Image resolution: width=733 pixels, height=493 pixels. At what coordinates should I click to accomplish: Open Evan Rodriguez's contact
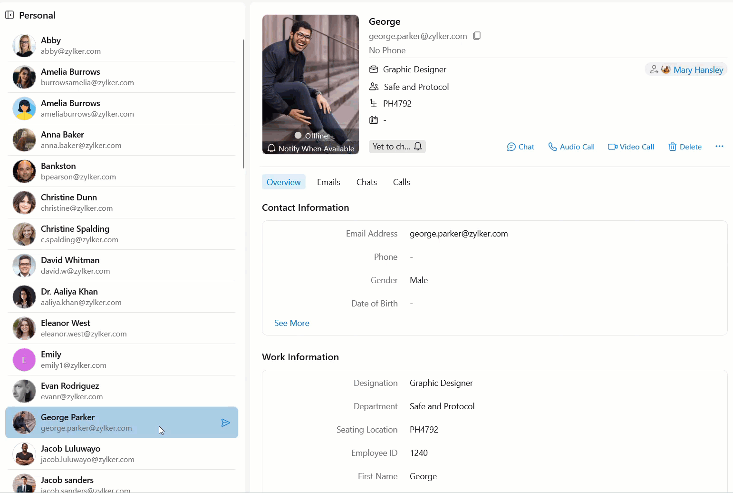pos(122,391)
